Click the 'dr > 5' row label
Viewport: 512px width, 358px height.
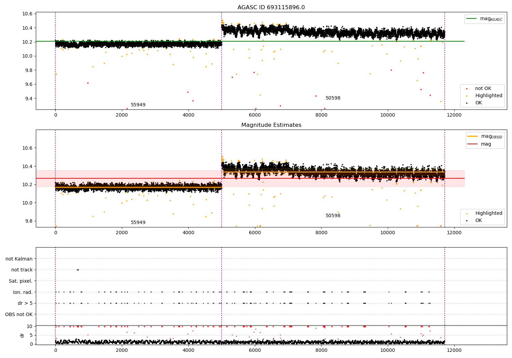[x=25, y=303]
